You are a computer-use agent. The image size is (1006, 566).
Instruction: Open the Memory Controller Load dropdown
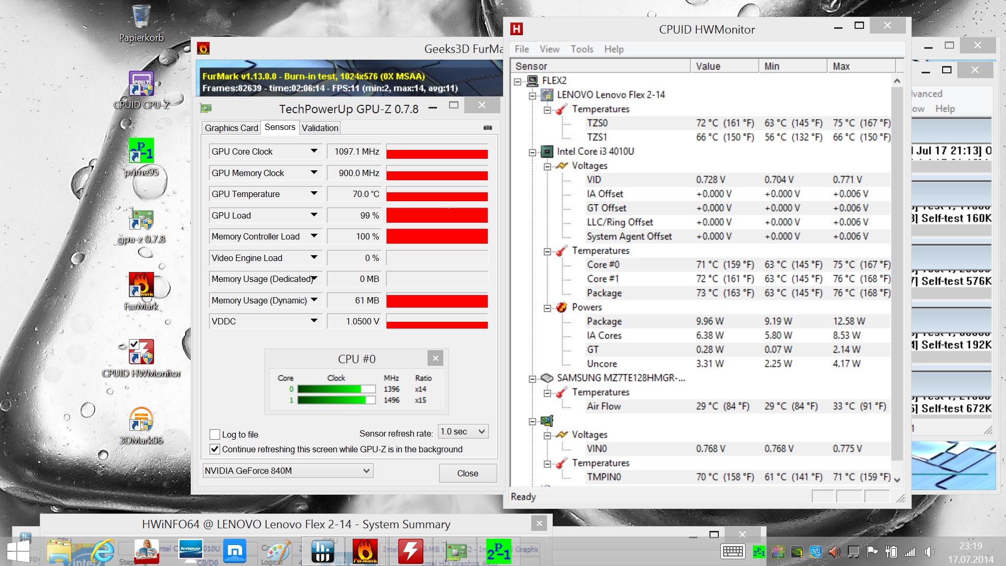[314, 236]
